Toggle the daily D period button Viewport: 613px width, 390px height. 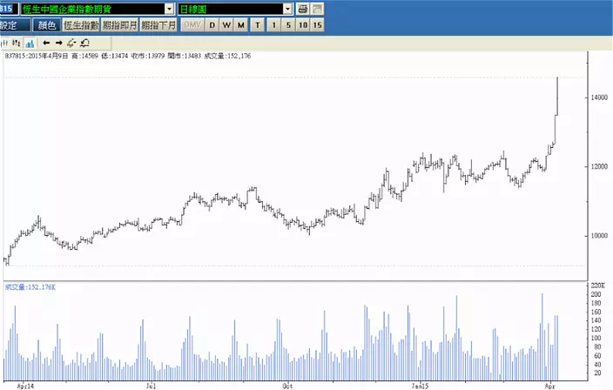click(212, 24)
